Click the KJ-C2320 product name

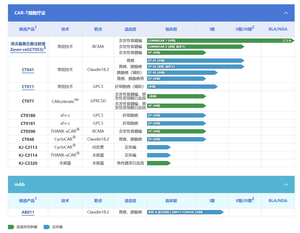[28, 163]
